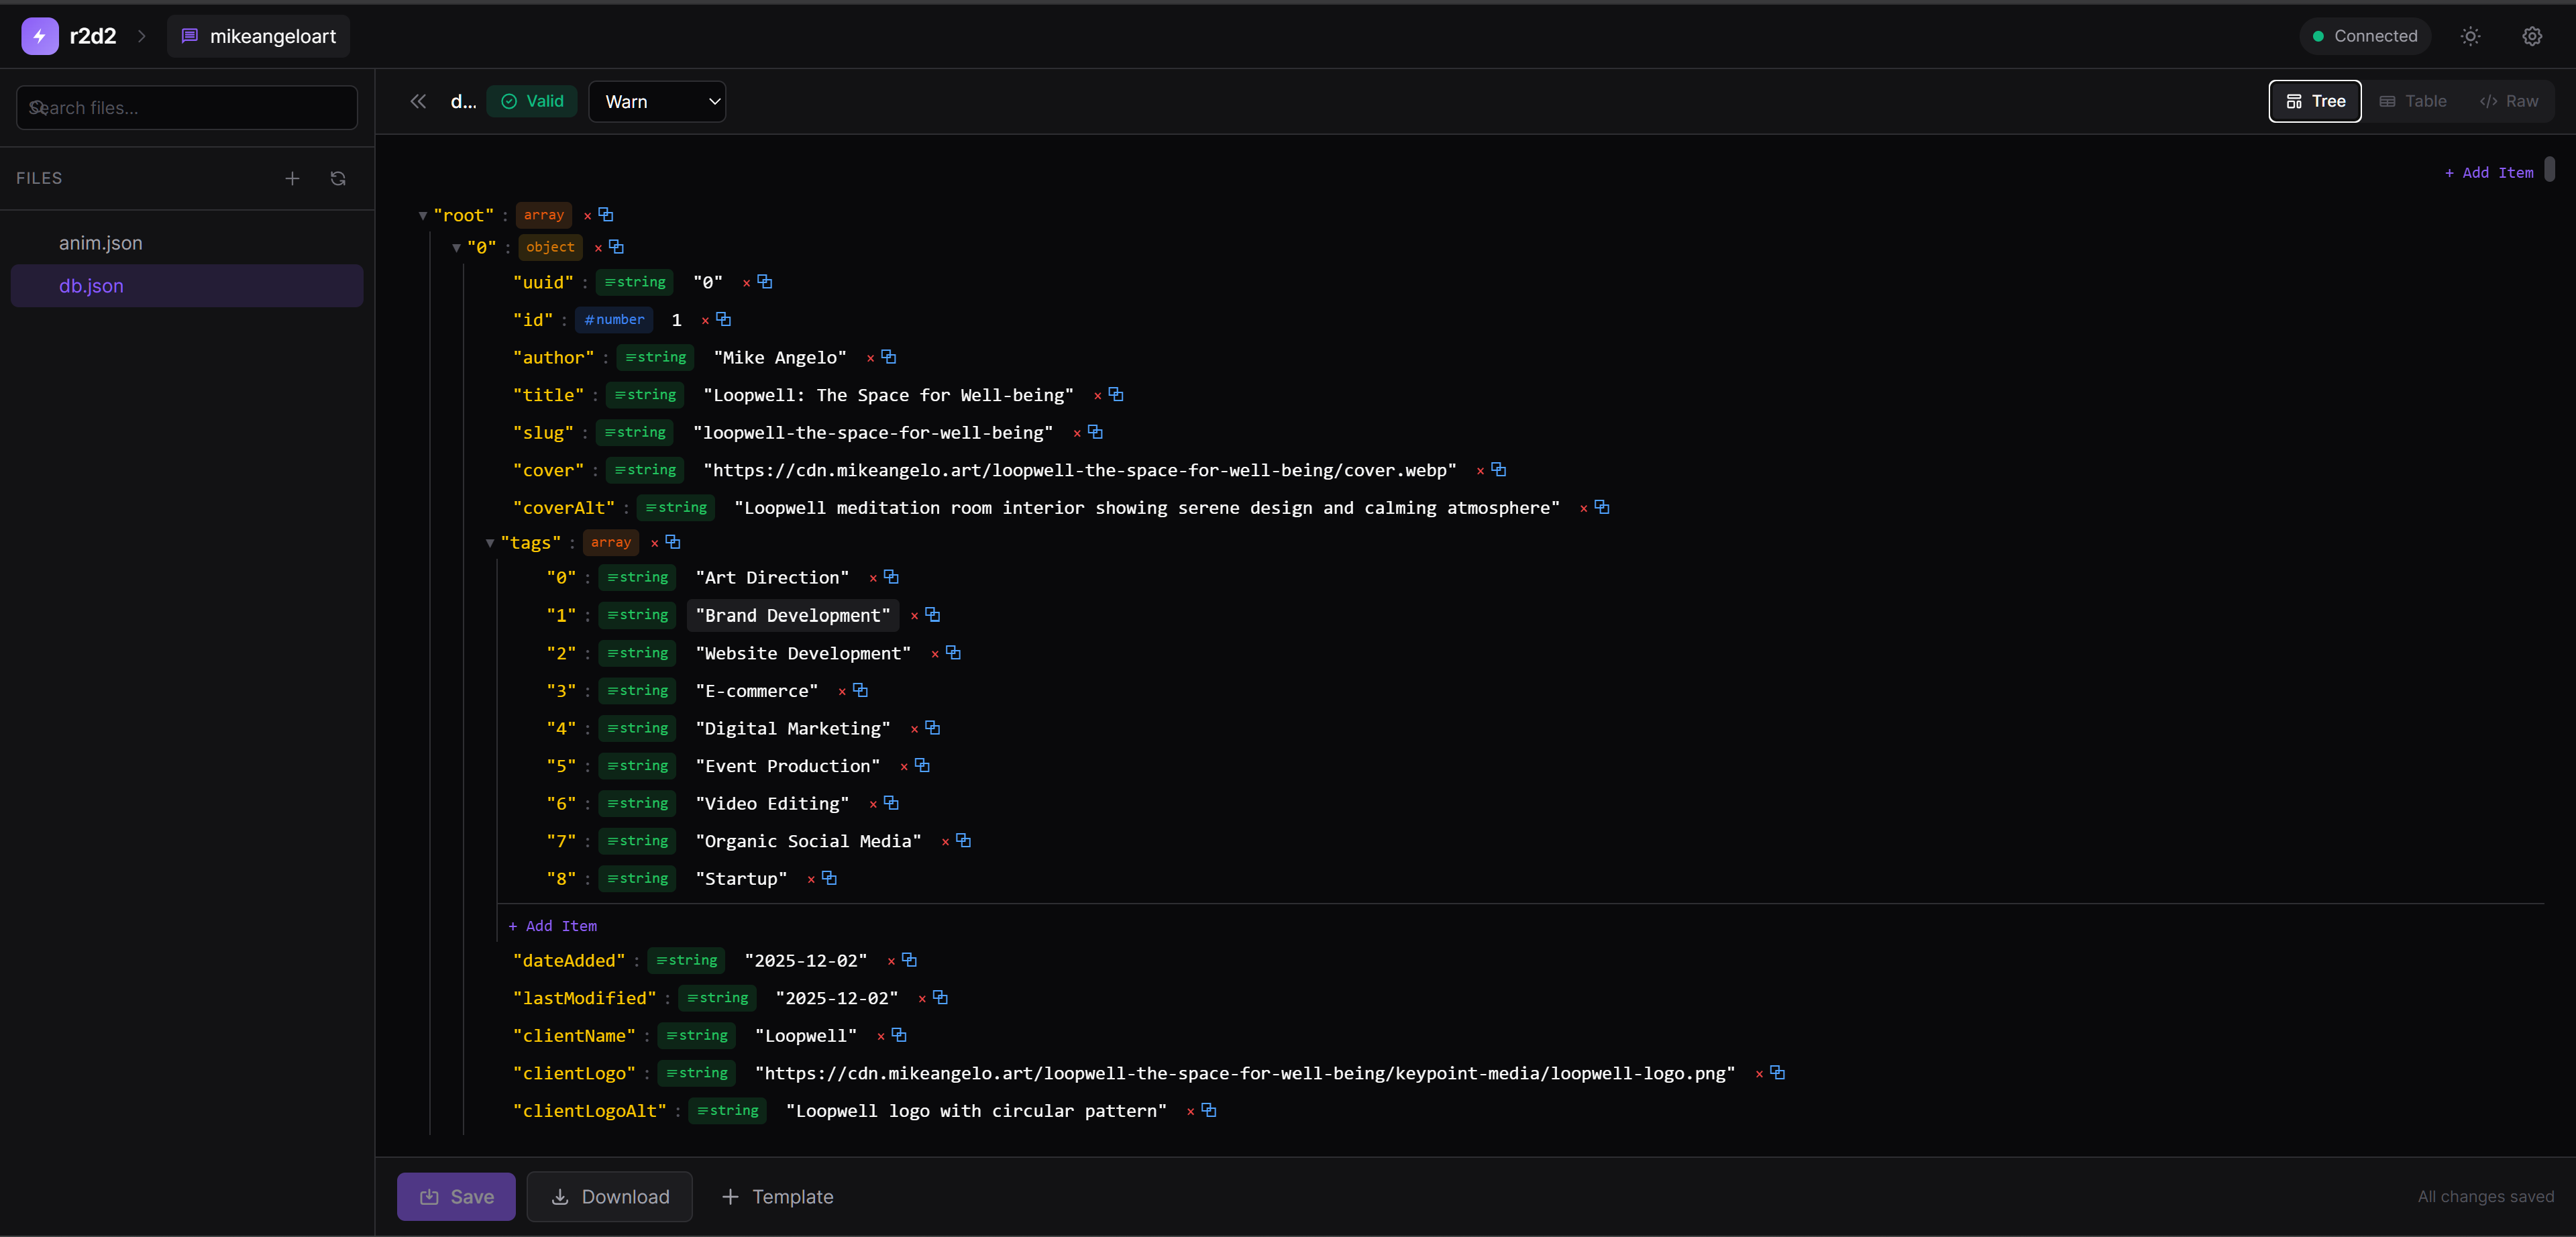Copy the "Brand Development" tag
The width and height of the screenshot is (2576, 1237).
tap(933, 614)
